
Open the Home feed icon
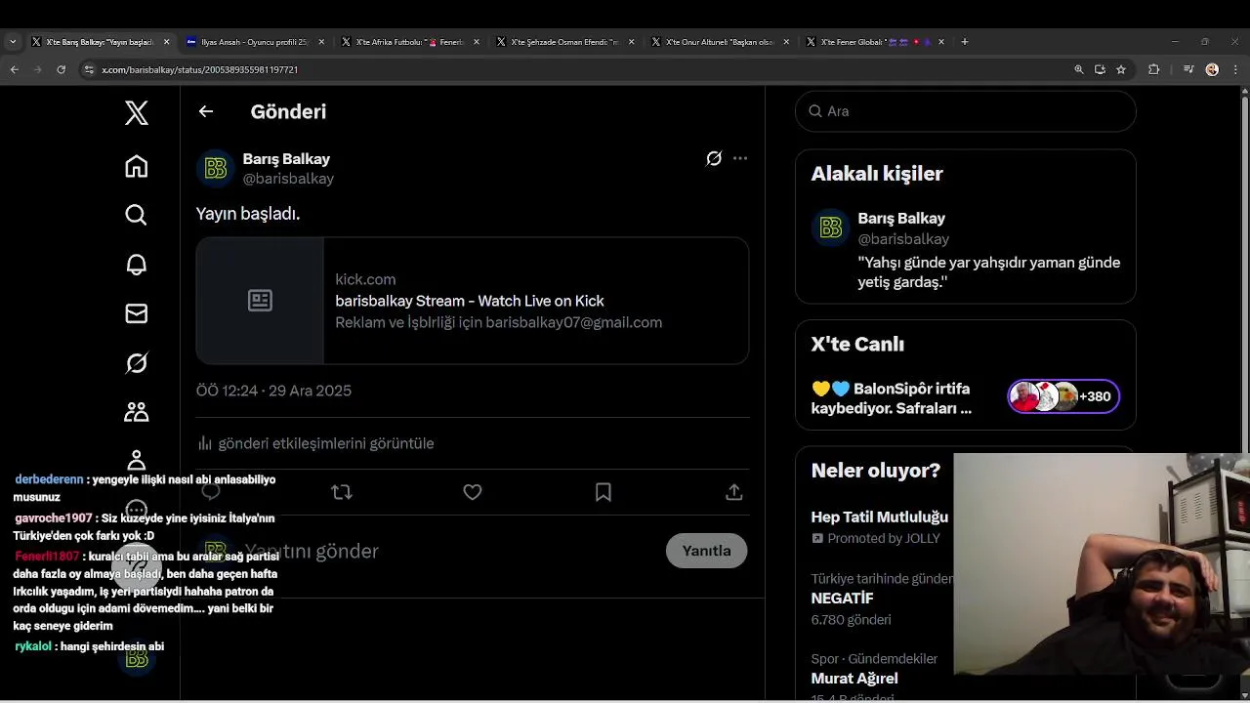click(137, 166)
